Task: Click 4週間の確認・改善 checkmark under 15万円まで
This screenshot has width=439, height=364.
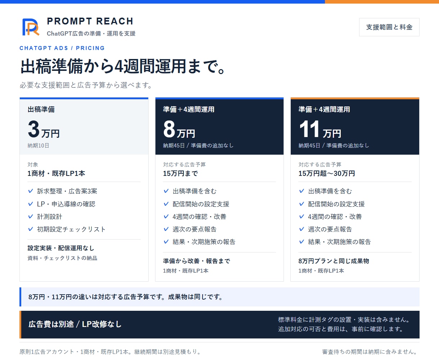Action: (166, 217)
